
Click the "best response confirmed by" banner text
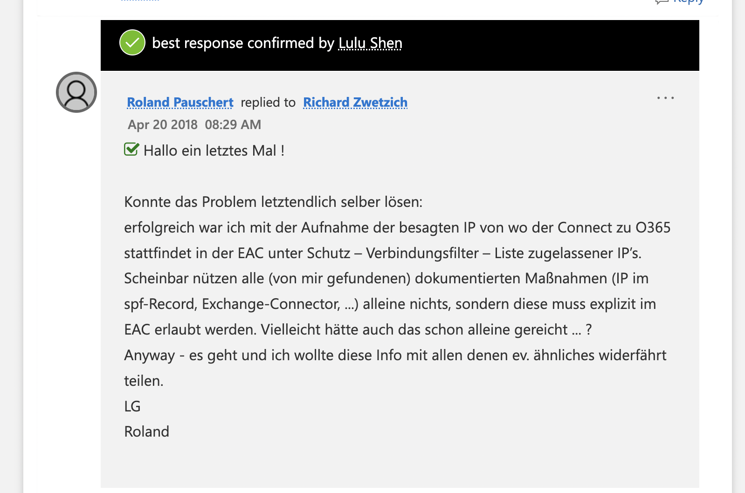point(243,43)
